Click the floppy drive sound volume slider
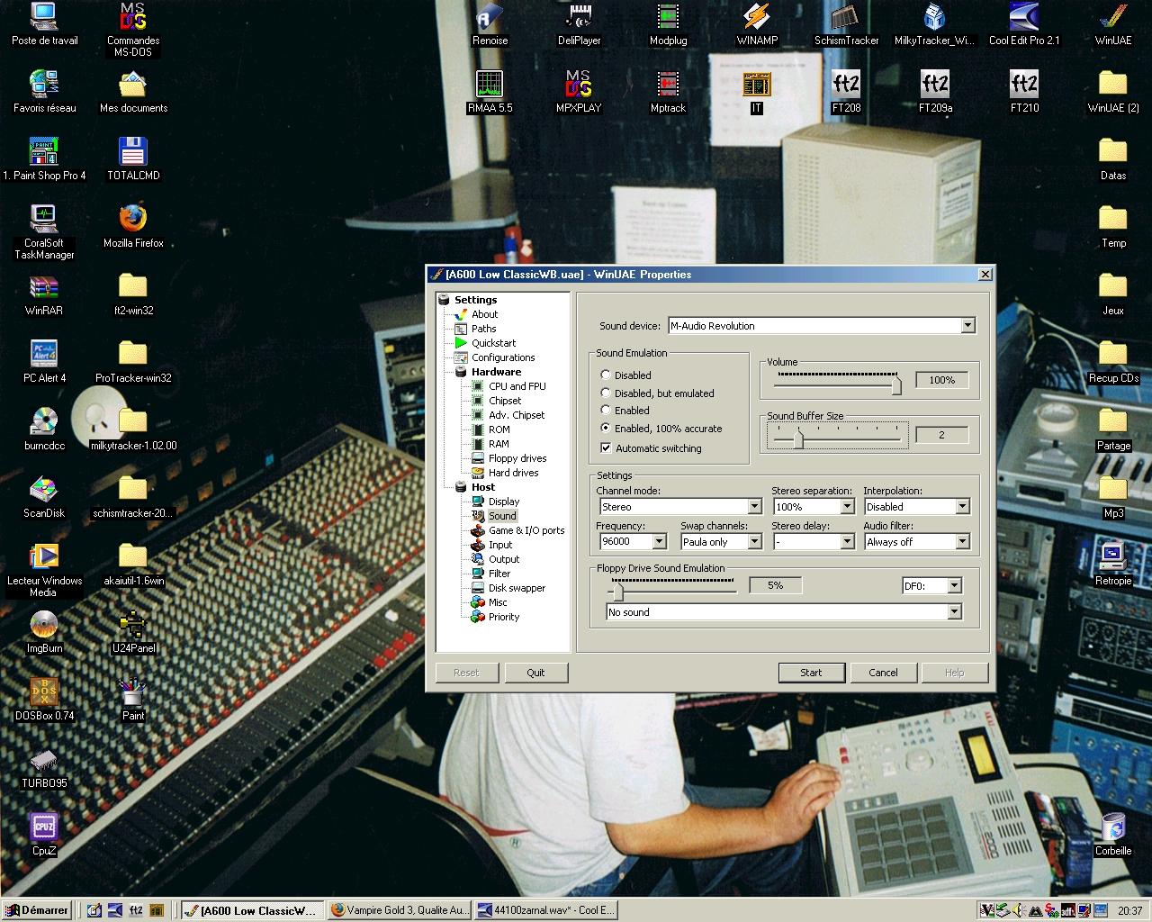1152x922 pixels. (x=617, y=591)
